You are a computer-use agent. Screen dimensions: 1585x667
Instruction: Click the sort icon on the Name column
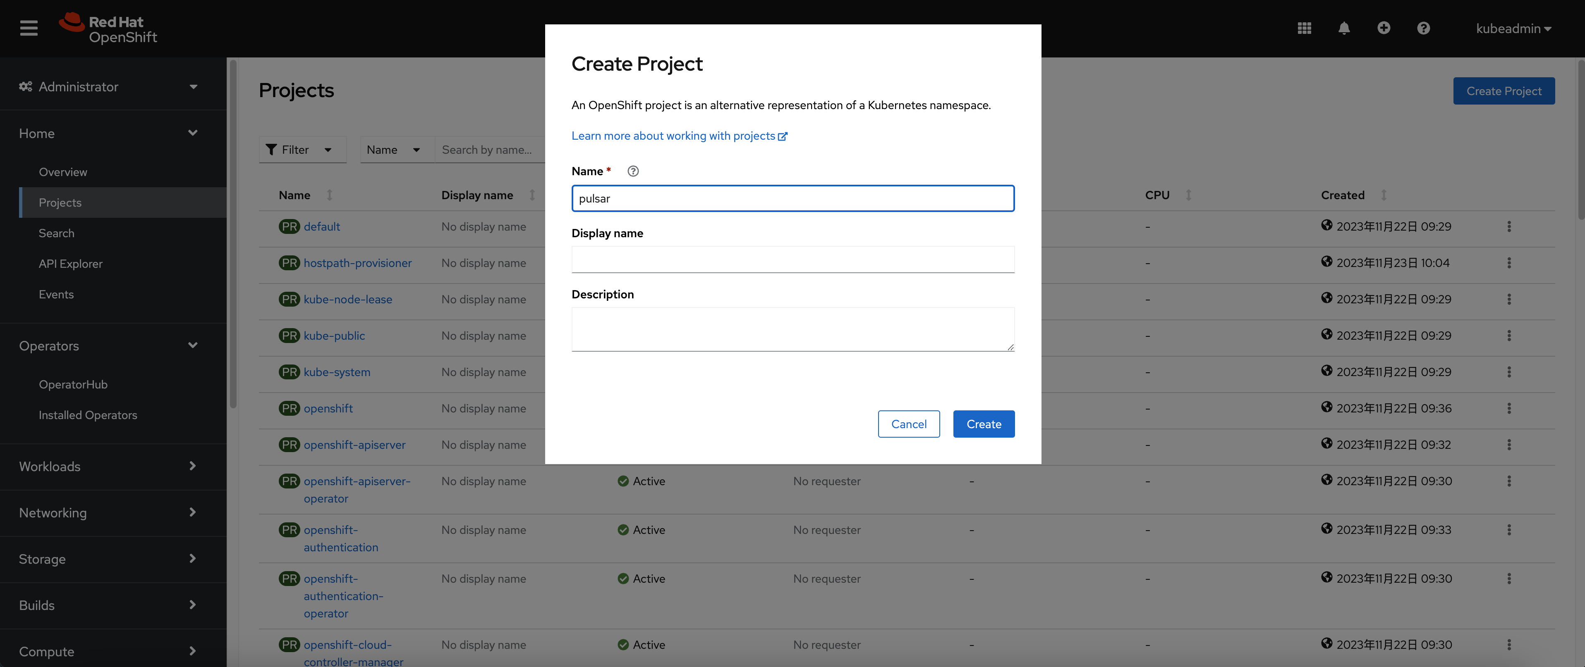[x=330, y=195]
